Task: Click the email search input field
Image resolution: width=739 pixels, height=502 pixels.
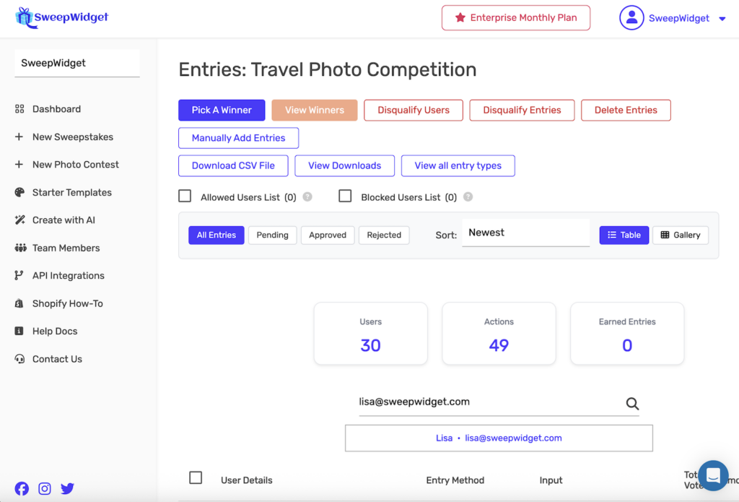Action: [x=487, y=402]
